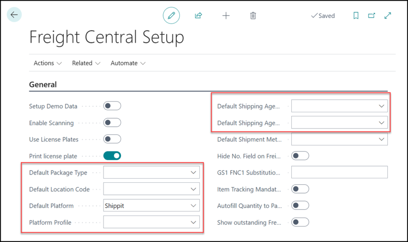Click the expand to full screen icon

(x=387, y=16)
